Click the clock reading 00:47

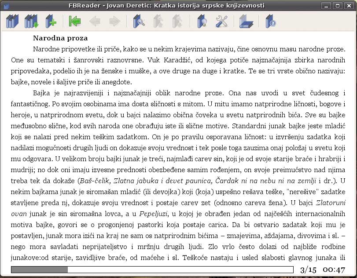[x=334, y=270]
